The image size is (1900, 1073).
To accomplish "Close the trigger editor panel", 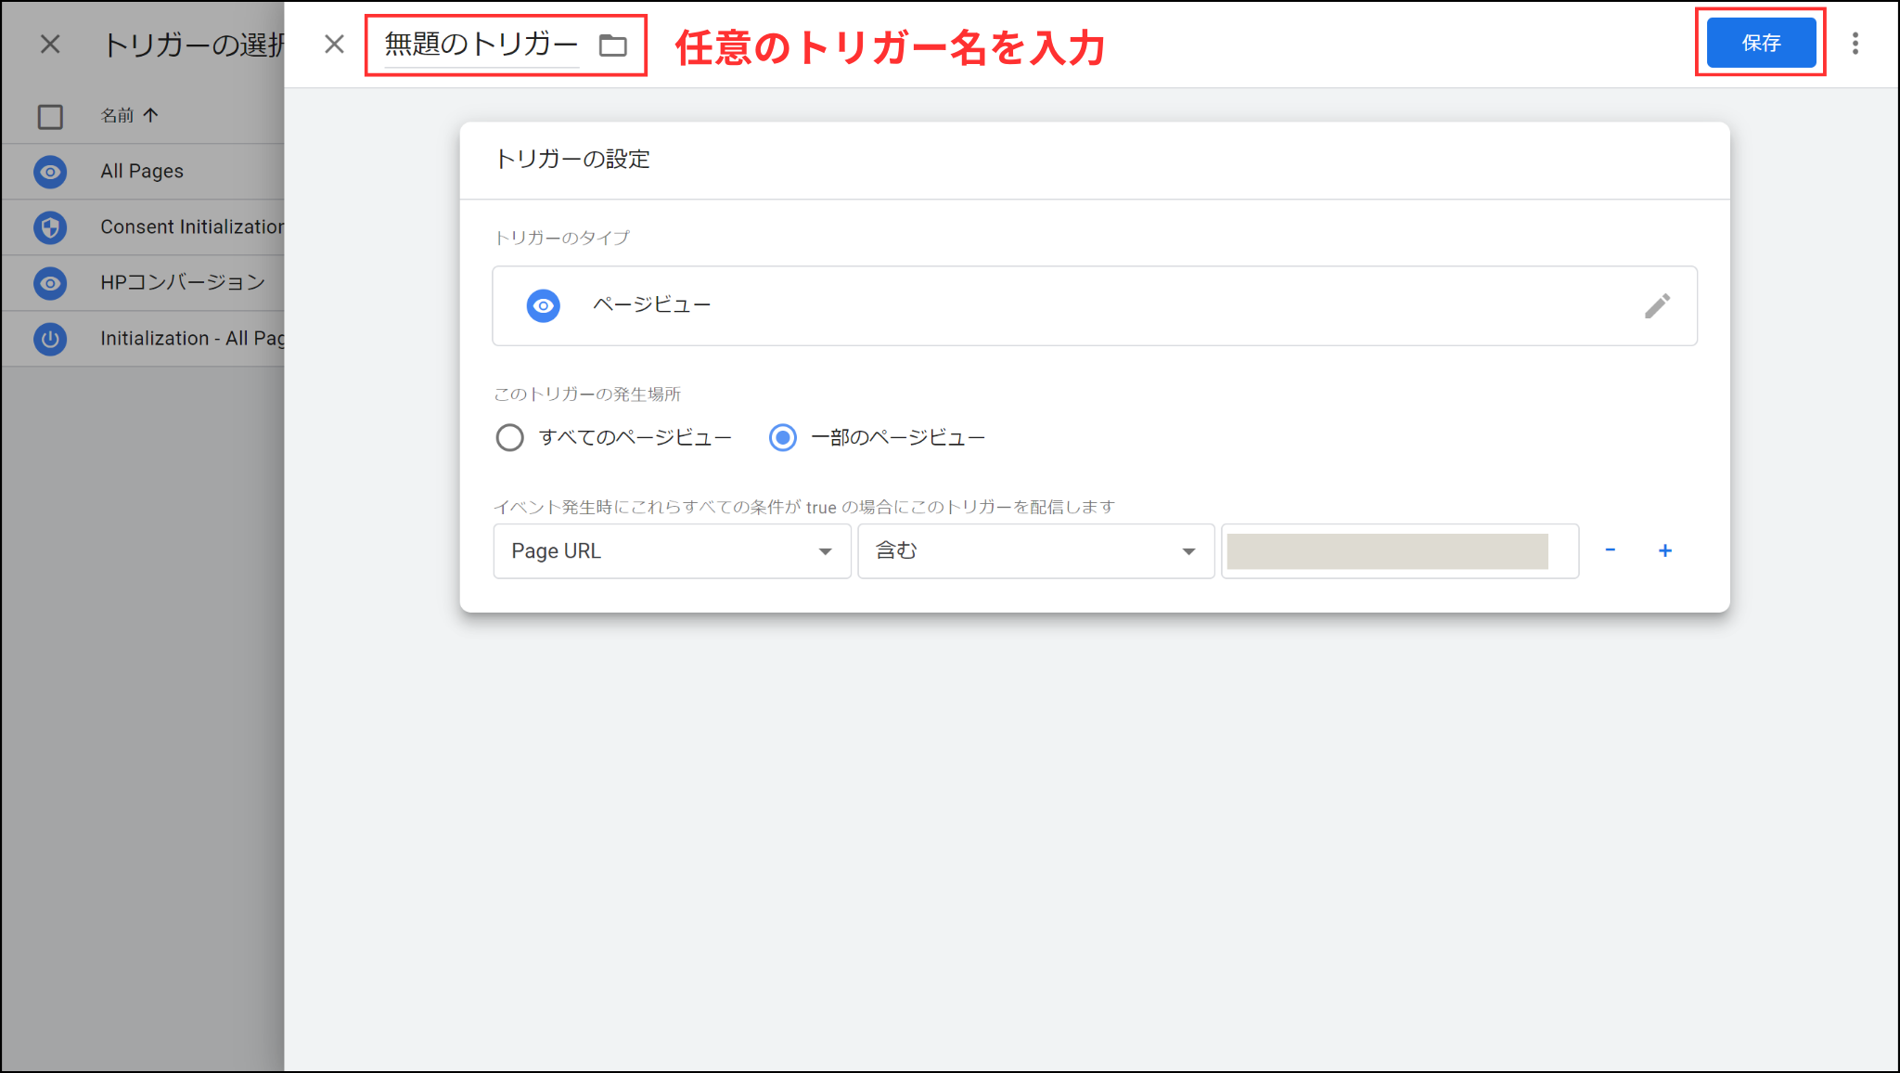I will coord(334,44).
